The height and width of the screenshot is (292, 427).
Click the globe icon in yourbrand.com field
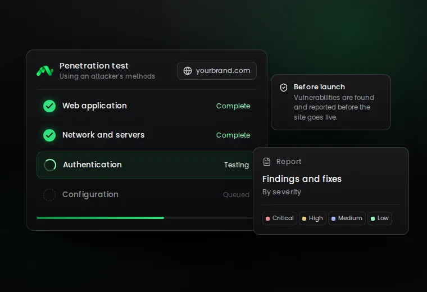(188, 71)
